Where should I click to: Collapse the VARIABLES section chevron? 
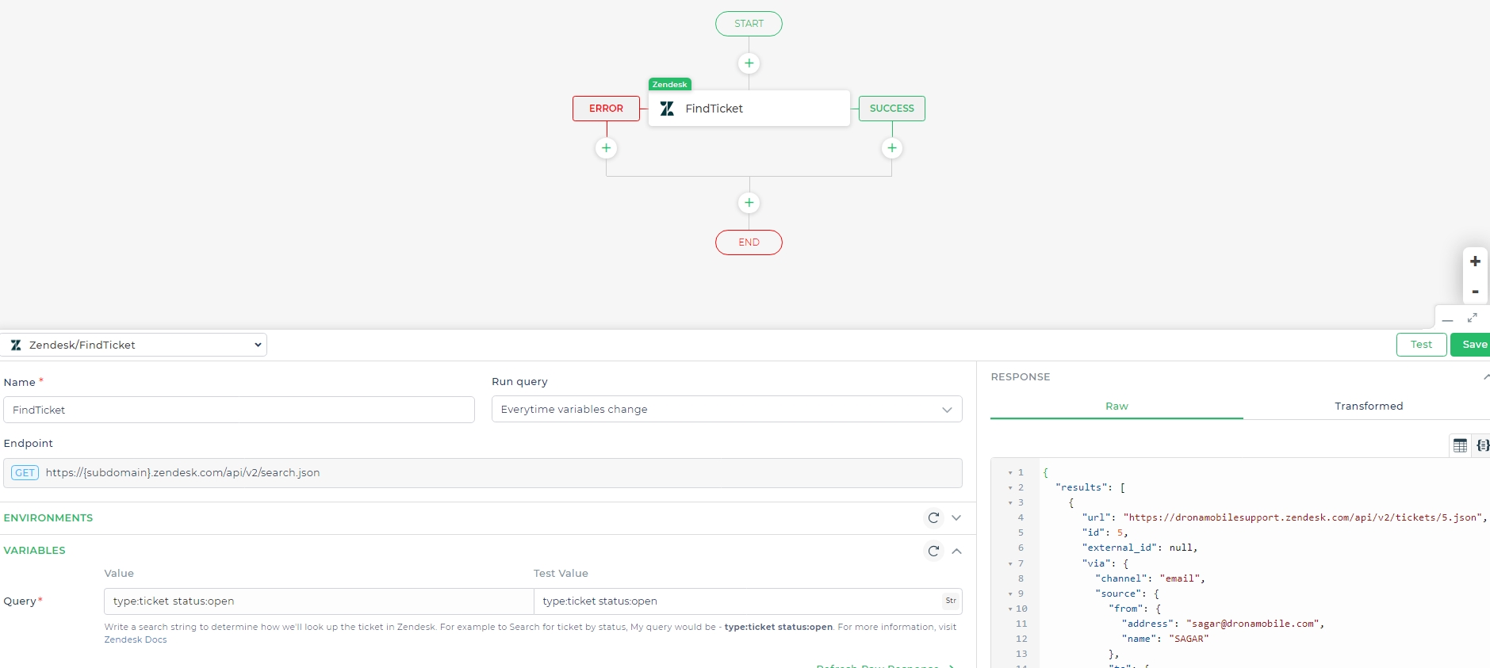[956, 551]
